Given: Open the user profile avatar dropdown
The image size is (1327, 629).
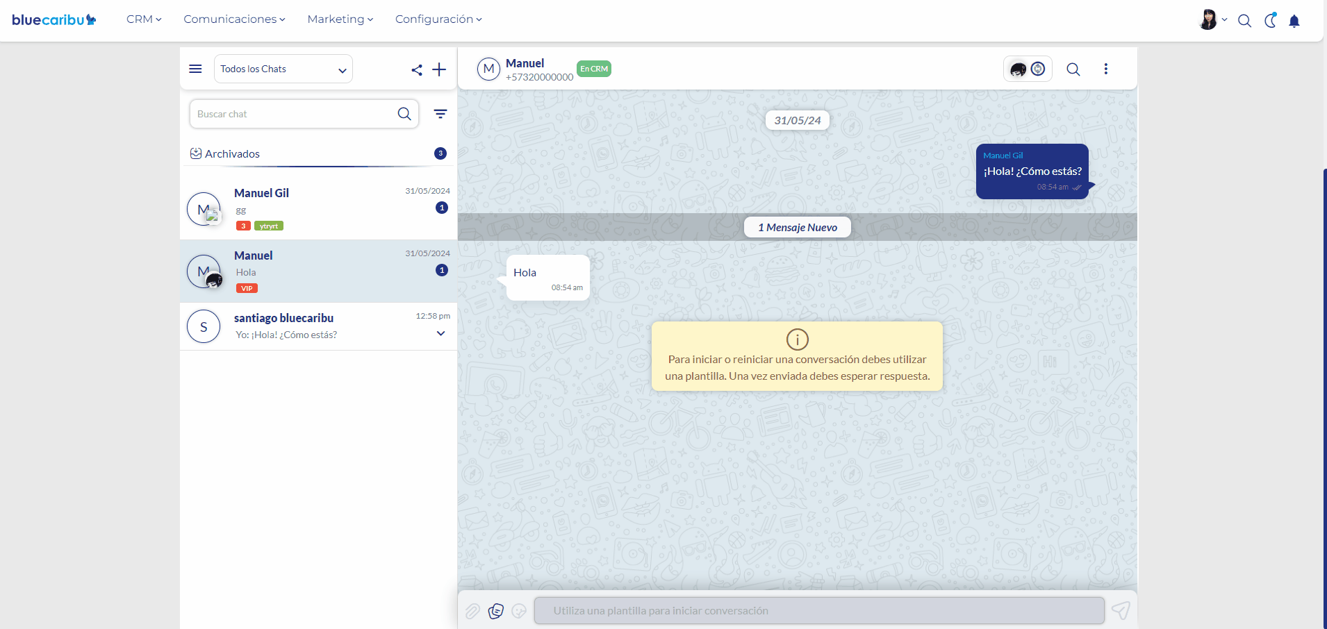Looking at the screenshot, I should (x=1212, y=19).
